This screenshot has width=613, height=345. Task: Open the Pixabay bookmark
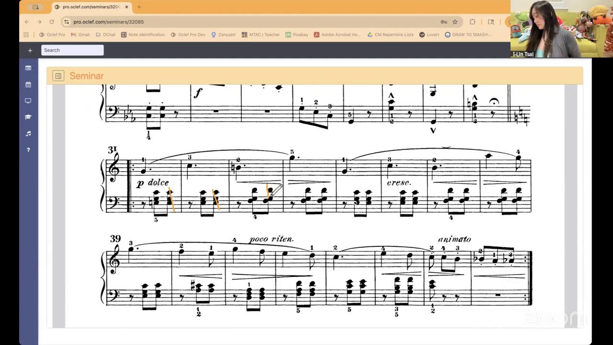[x=297, y=34]
